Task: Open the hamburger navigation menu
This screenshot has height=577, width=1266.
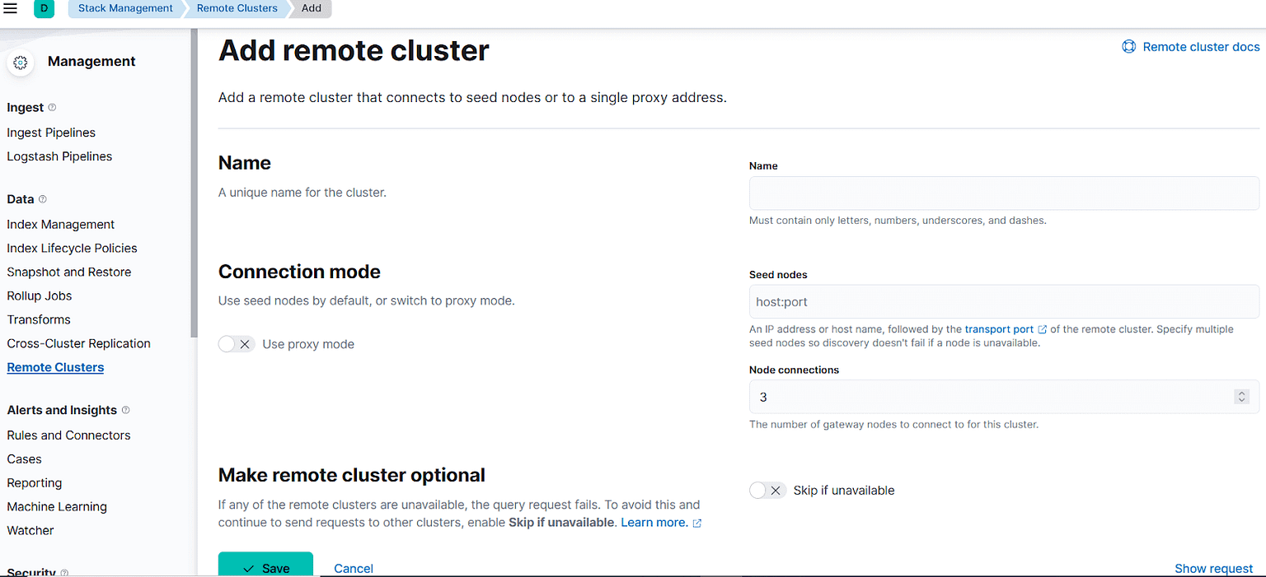Action: click(x=11, y=9)
